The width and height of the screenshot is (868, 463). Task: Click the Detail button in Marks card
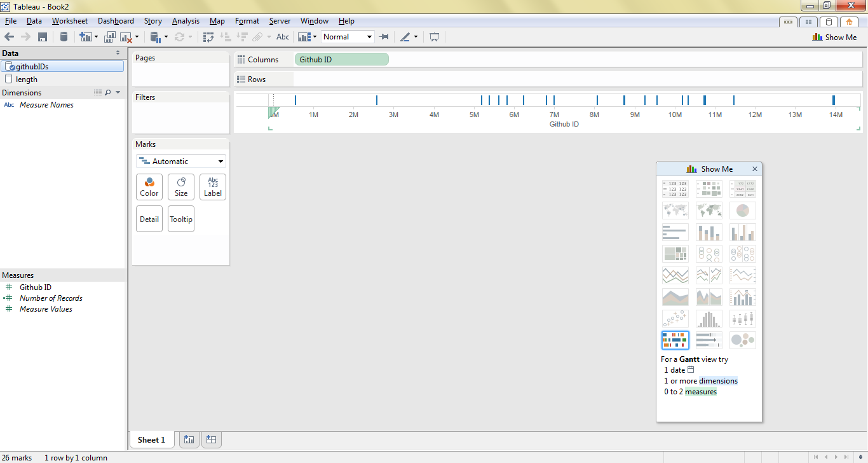pyautogui.click(x=149, y=219)
